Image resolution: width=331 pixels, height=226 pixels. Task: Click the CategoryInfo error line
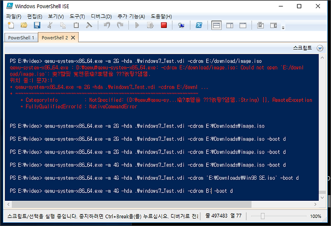click(166, 100)
